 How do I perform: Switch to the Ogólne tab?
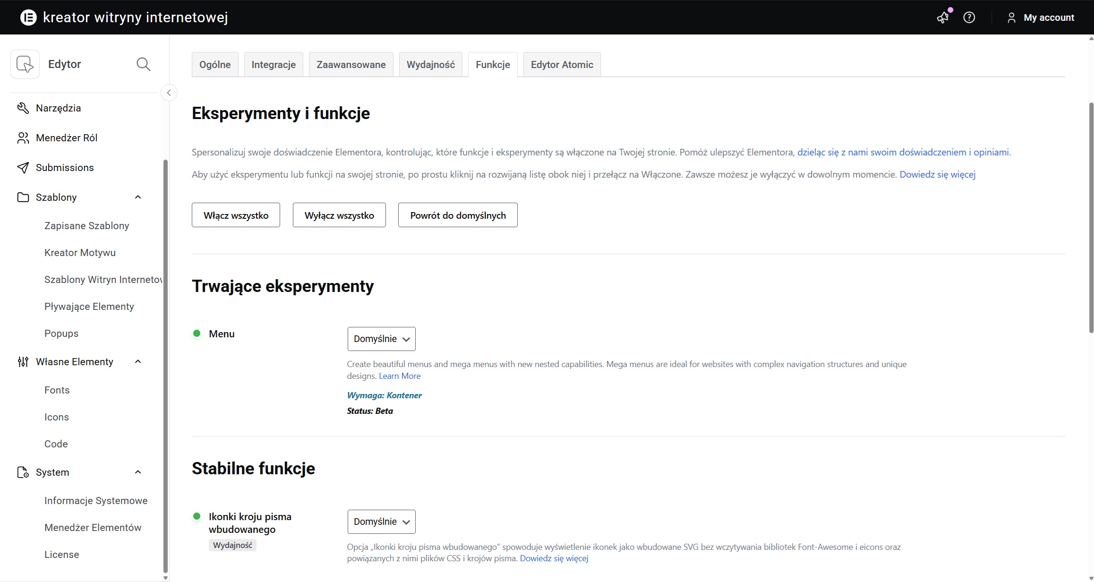(215, 65)
